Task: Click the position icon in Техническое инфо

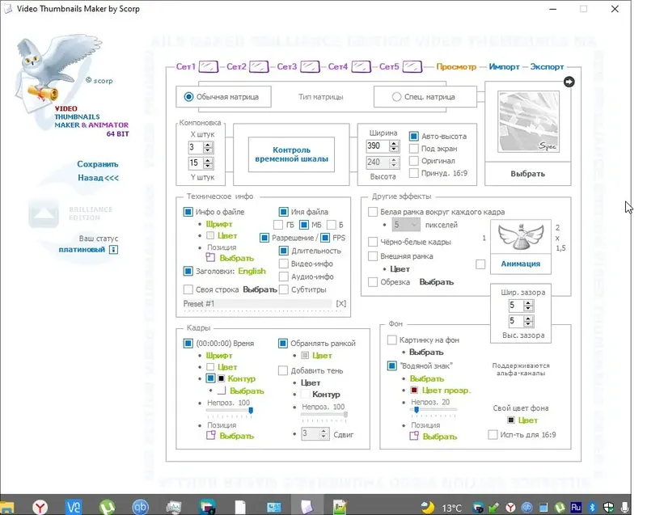Action: [210, 258]
